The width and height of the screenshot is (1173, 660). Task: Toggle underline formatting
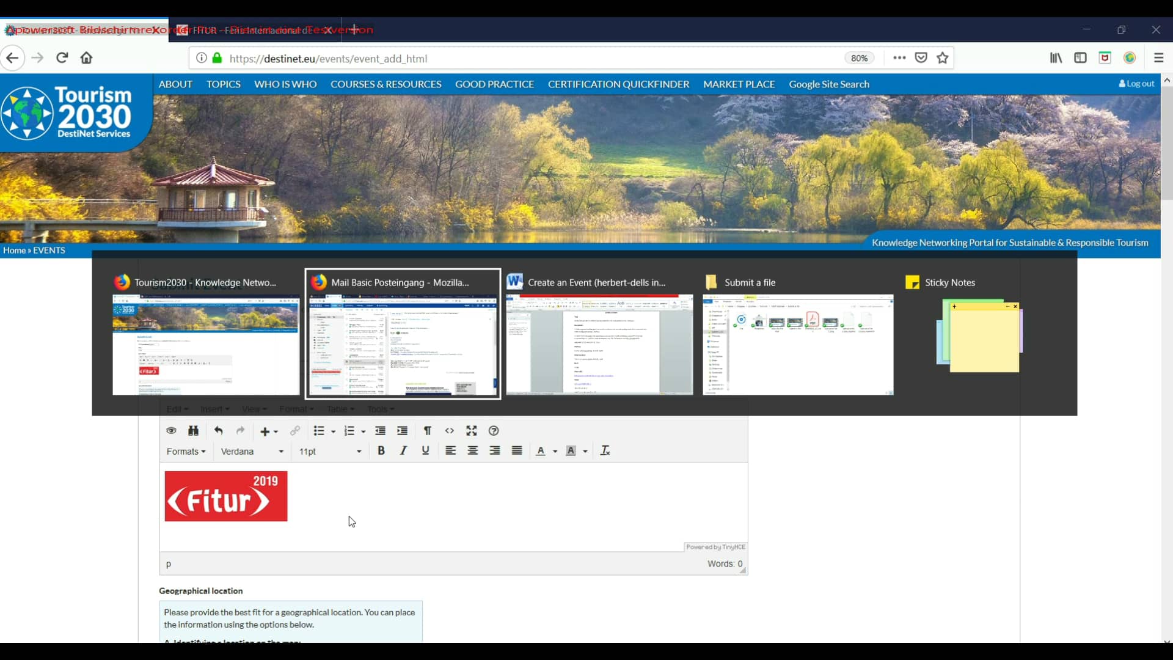point(426,451)
